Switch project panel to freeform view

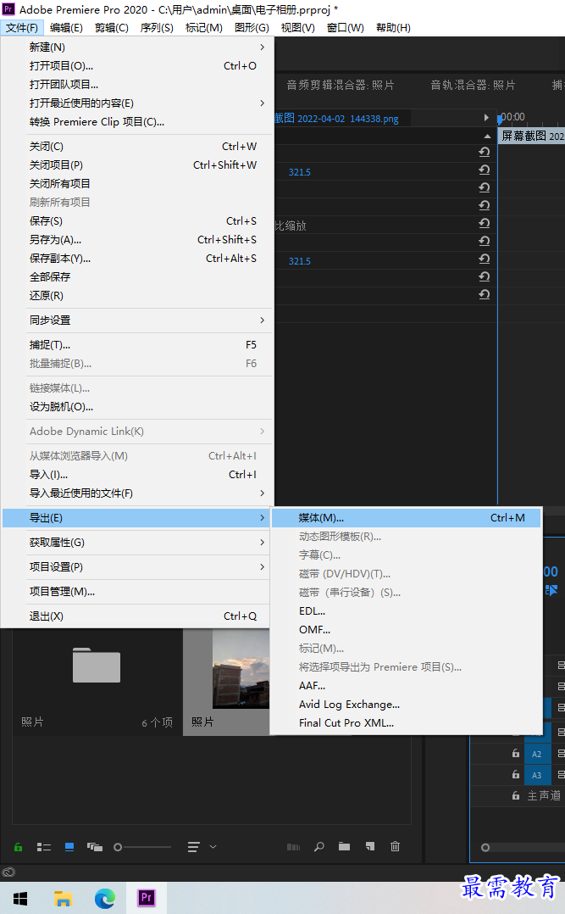pos(94,847)
